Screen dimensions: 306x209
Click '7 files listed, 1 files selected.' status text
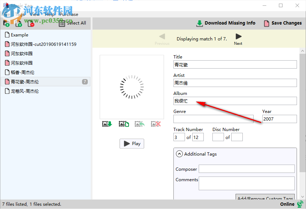pyautogui.click(x=32, y=204)
